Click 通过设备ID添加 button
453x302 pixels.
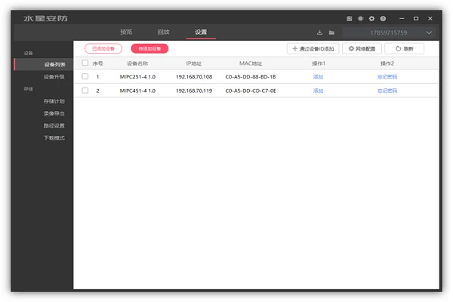pos(313,48)
